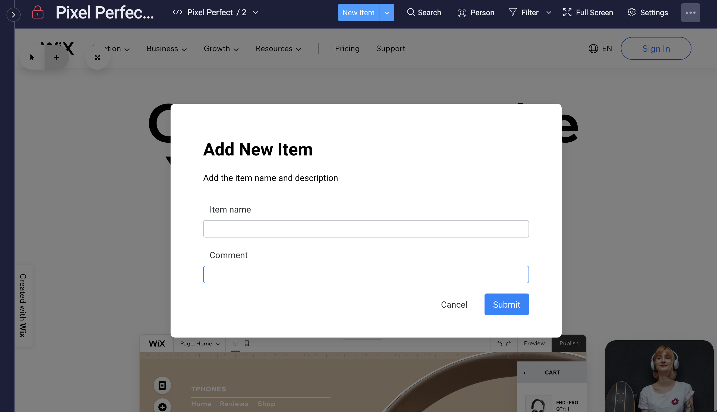Viewport: 717px width, 412px height.
Task: Focus the Comment text field
Action: tap(366, 274)
